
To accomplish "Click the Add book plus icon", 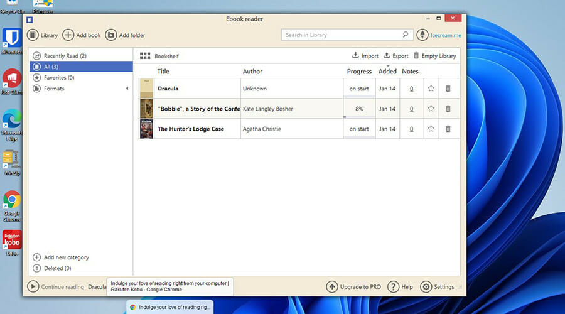I will (68, 35).
